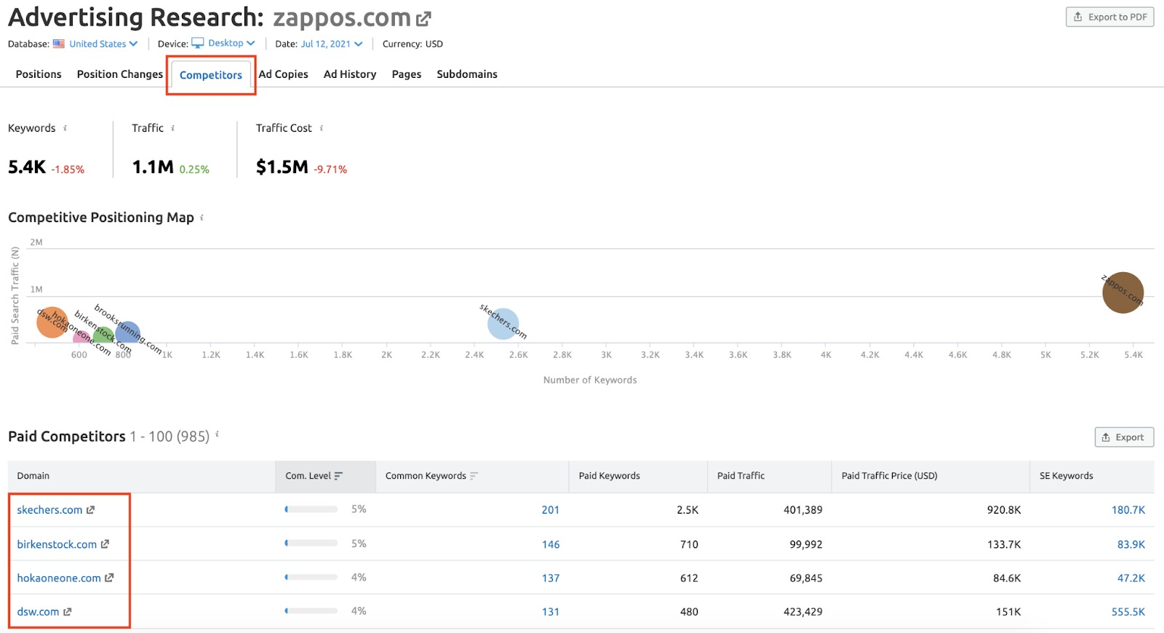
Task: Click skechers.com traffic price 920.8K
Action: (1004, 510)
